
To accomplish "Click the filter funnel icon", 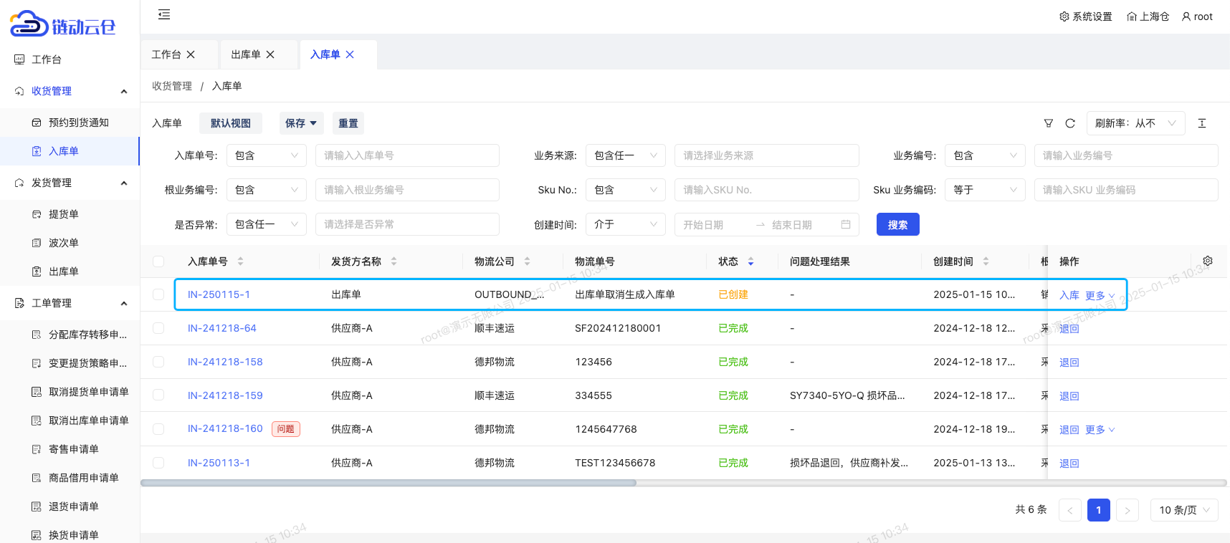I will pos(1049,123).
